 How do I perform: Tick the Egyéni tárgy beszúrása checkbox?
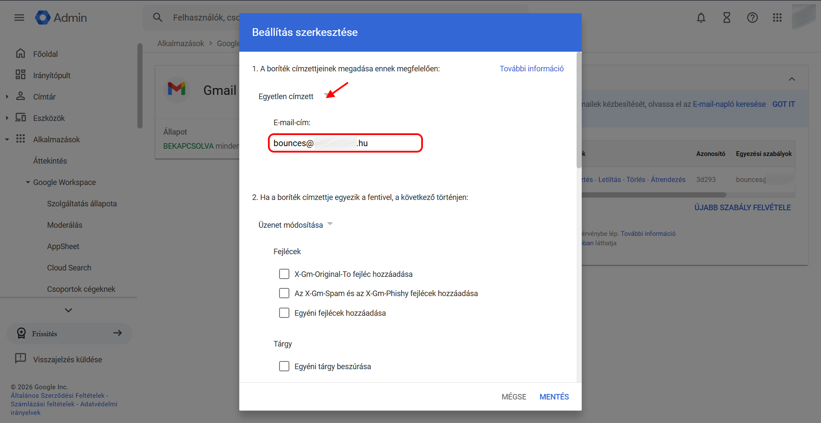pos(284,367)
